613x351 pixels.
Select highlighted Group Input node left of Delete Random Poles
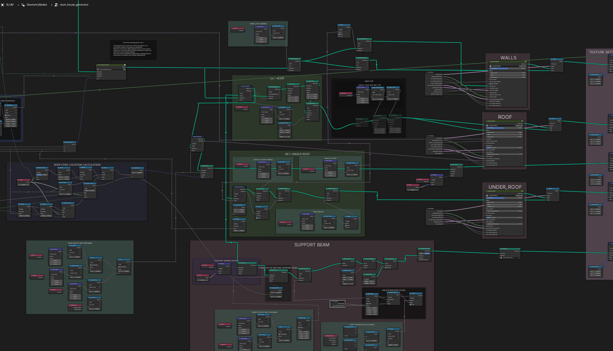(337, 304)
